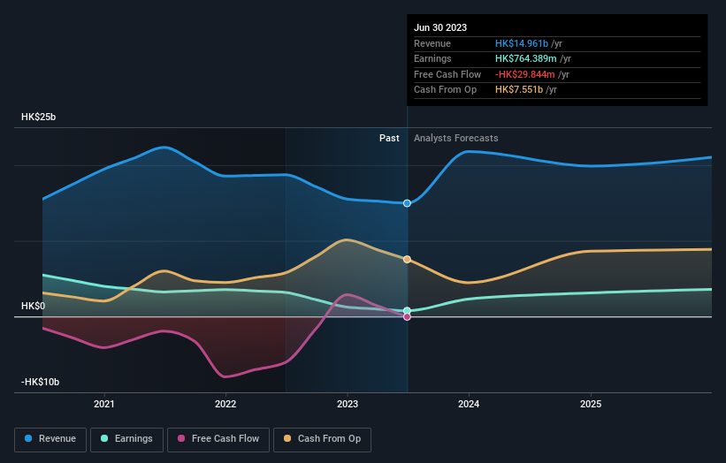Toggle the Cash From Op legend button
The image size is (726, 463).
(322, 439)
